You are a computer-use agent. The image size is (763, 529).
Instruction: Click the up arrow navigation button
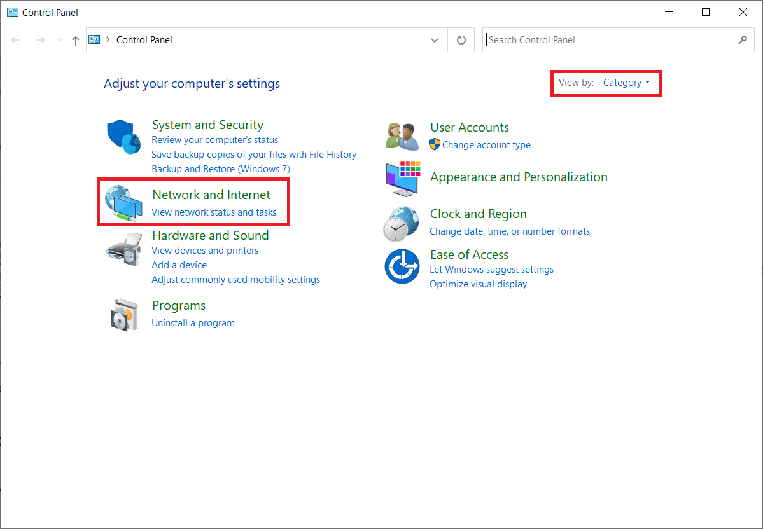(76, 40)
